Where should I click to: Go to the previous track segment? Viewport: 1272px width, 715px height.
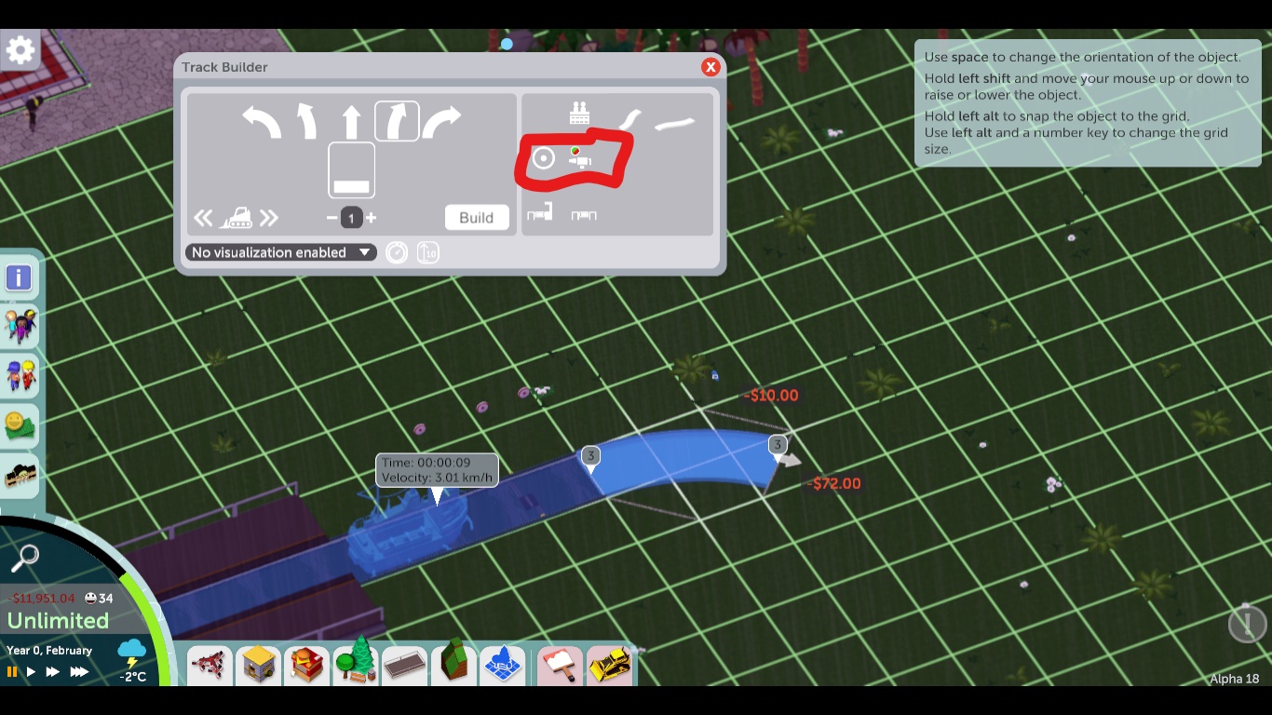pos(203,218)
